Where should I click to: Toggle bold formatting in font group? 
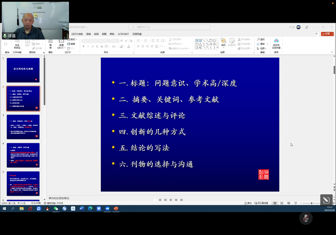[84, 46]
